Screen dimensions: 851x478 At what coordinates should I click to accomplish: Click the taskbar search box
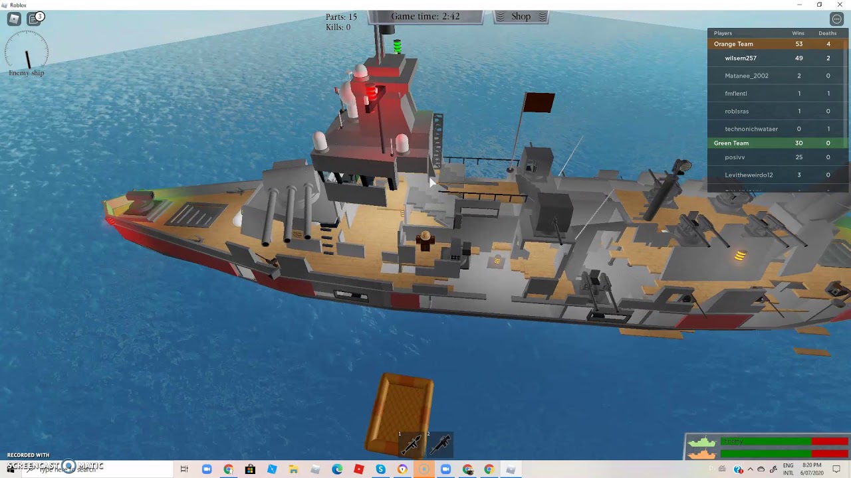96,469
